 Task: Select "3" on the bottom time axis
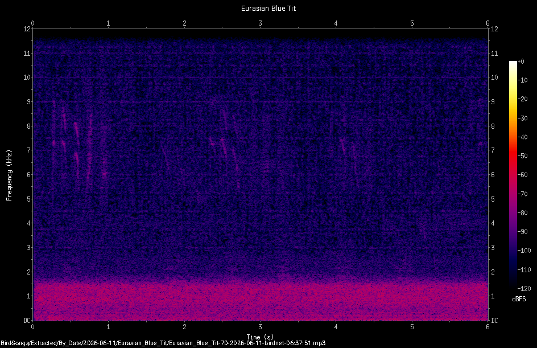click(x=261, y=327)
